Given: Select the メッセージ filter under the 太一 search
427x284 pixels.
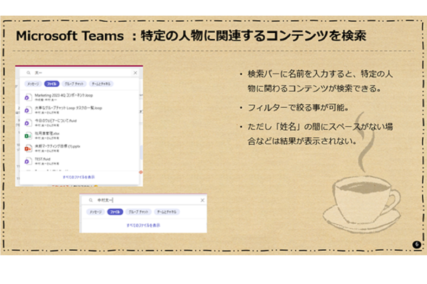Looking at the screenshot, I should (33, 84).
